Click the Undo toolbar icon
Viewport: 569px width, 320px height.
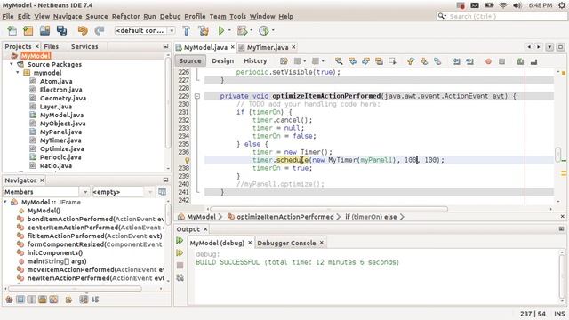point(83,31)
